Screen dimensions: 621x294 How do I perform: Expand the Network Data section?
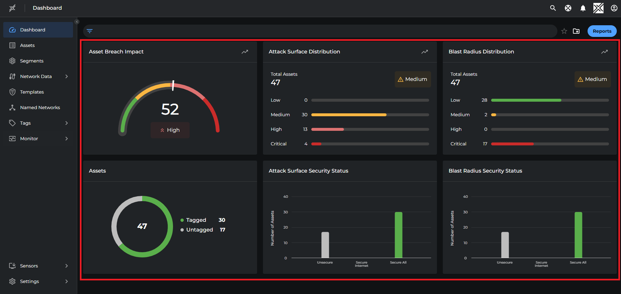pyautogui.click(x=38, y=76)
